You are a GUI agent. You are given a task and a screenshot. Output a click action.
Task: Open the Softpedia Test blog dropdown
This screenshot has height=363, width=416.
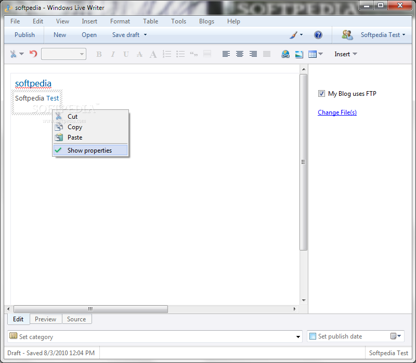click(x=383, y=35)
